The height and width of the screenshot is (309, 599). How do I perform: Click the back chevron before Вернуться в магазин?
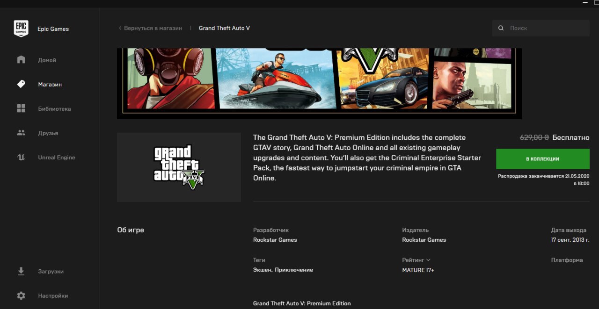pyautogui.click(x=120, y=28)
